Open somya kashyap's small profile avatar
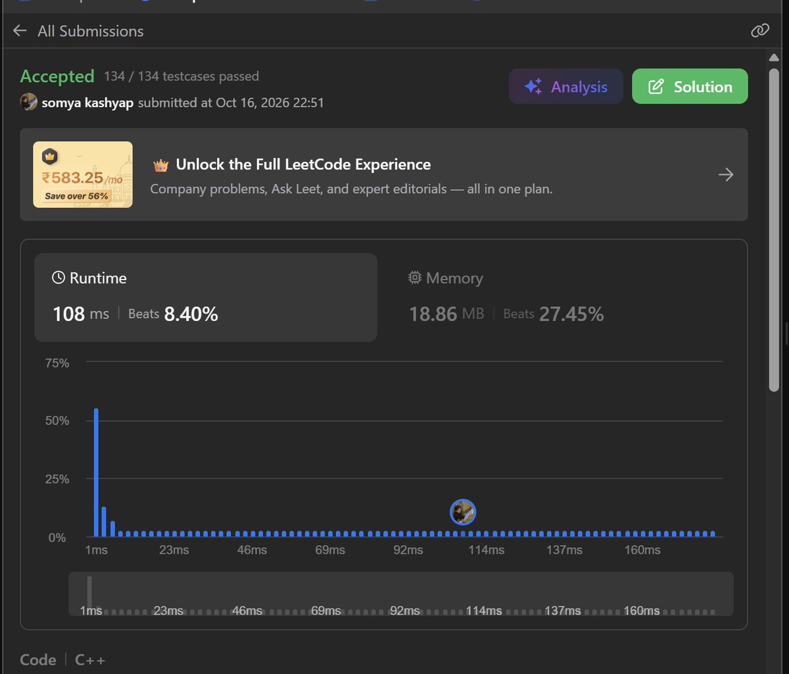The height and width of the screenshot is (674, 789). pyautogui.click(x=28, y=102)
